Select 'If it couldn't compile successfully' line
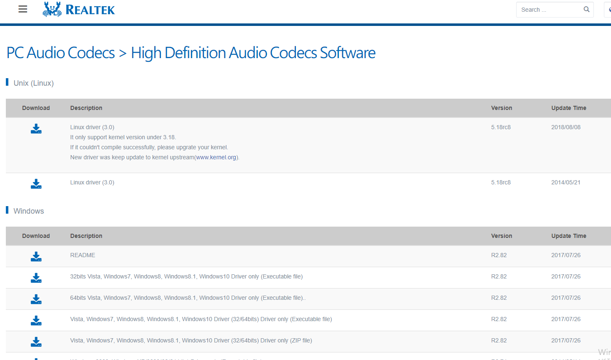Viewport: 611px width, 360px height. (x=149, y=147)
